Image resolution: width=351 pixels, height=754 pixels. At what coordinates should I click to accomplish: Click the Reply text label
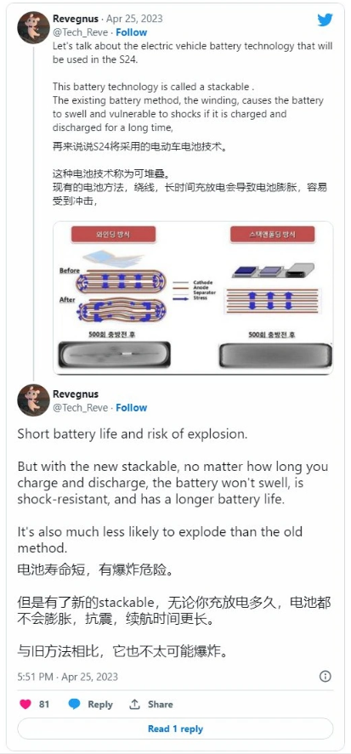coord(100,705)
